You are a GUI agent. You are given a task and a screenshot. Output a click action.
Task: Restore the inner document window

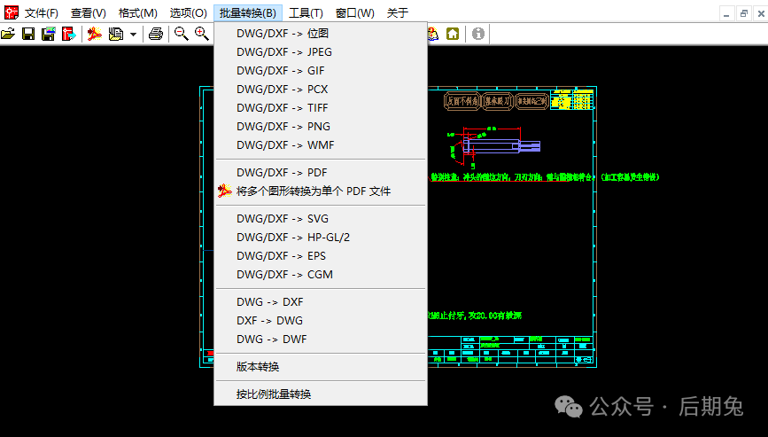[x=744, y=13]
